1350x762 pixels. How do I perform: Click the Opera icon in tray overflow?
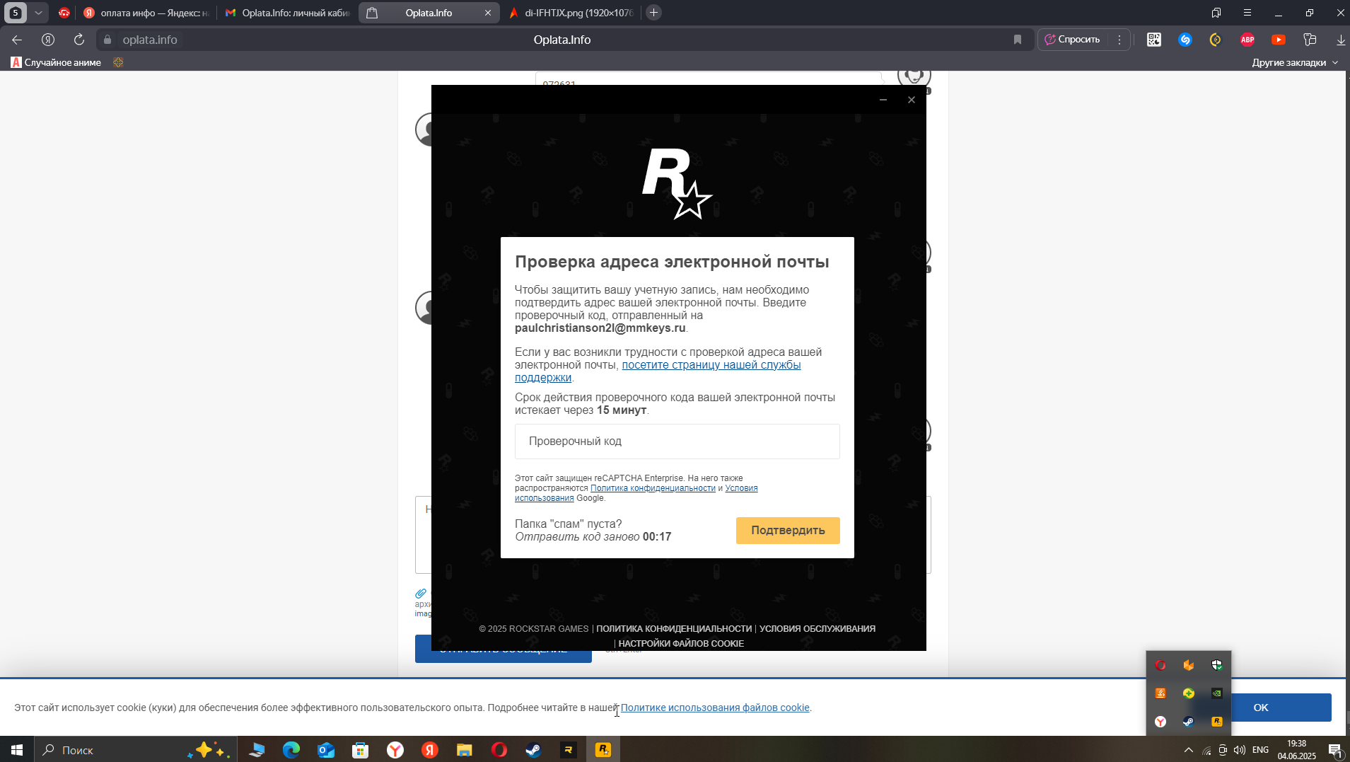[1160, 665]
